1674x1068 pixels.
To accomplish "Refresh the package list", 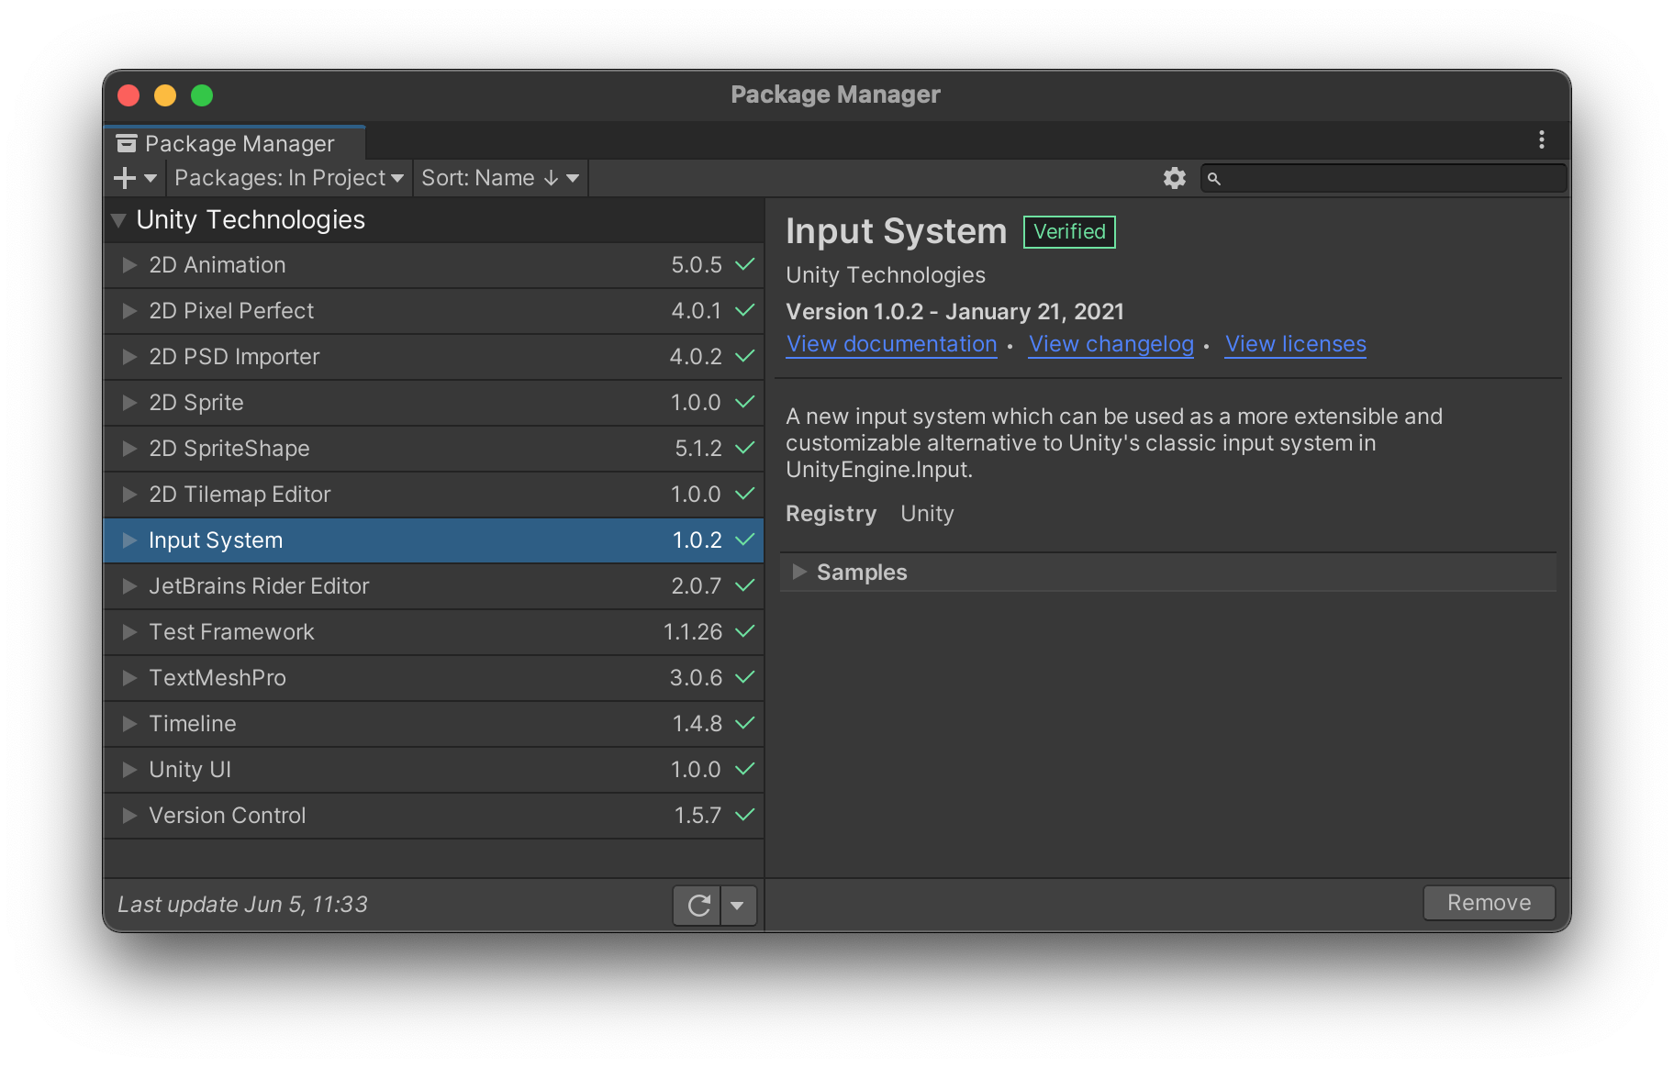I will point(698,906).
